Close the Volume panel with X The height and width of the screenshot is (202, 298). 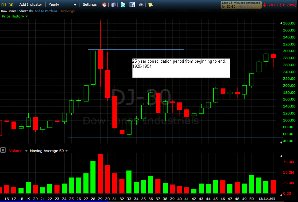point(3,150)
